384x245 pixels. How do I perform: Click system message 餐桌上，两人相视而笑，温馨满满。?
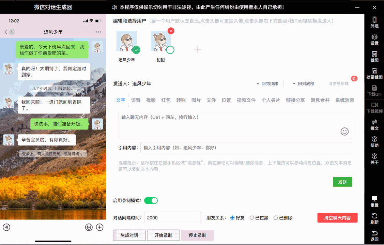tap(53, 154)
